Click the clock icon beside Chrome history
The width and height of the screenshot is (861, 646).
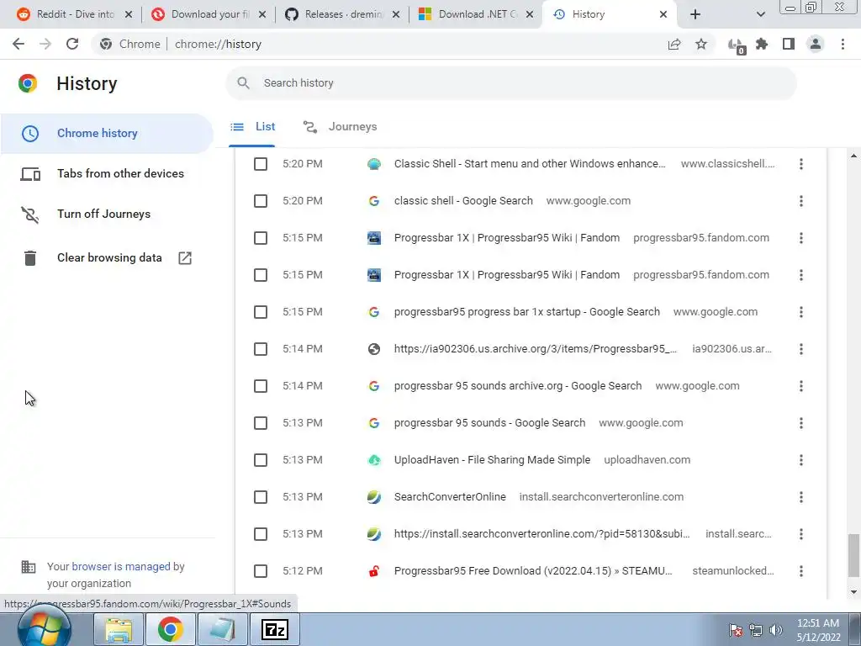[30, 134]
